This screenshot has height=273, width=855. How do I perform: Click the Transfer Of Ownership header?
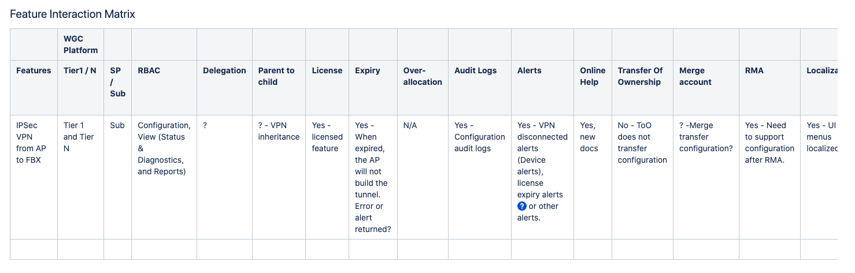click(x=640, y=76)
